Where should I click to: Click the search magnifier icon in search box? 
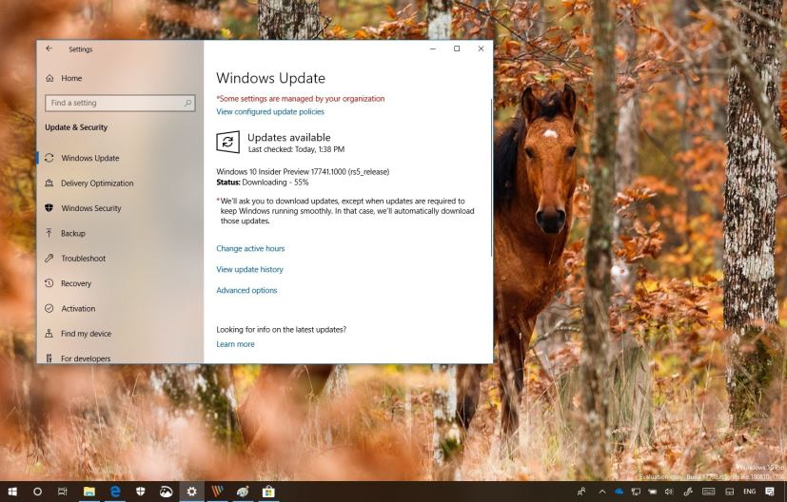[x=187, y=103]
